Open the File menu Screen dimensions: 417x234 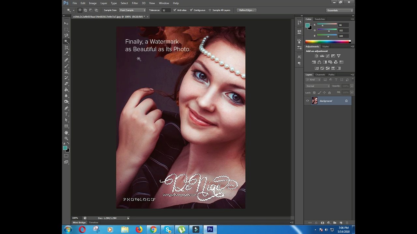pyautogui.click(x=75, y=3)
